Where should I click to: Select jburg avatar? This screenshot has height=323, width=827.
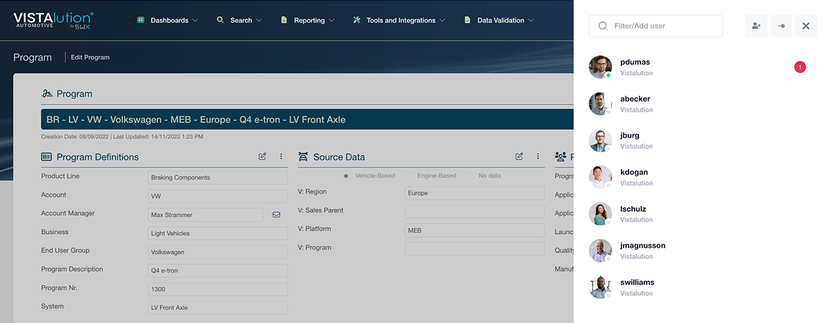point(600,141)
